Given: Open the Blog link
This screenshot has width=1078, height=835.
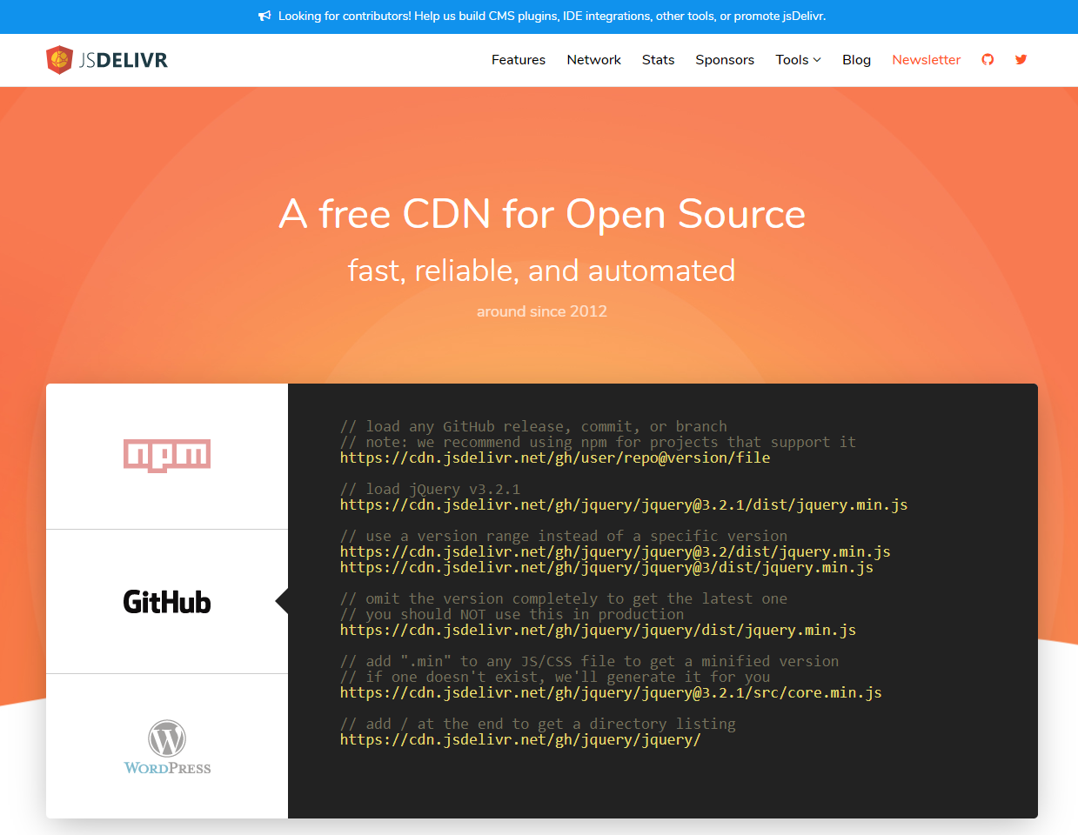Looking at the screenshot, I should pyautogui.click(x=856, y=60).
